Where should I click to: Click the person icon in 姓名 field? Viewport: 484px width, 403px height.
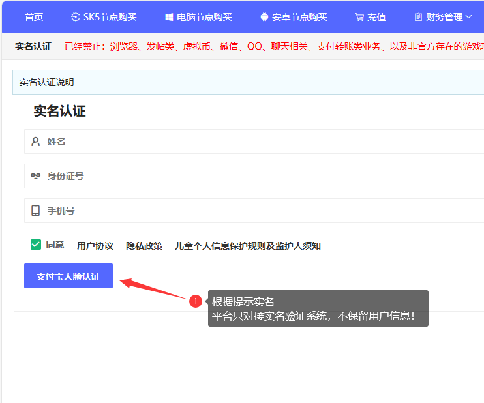point(36,142)
